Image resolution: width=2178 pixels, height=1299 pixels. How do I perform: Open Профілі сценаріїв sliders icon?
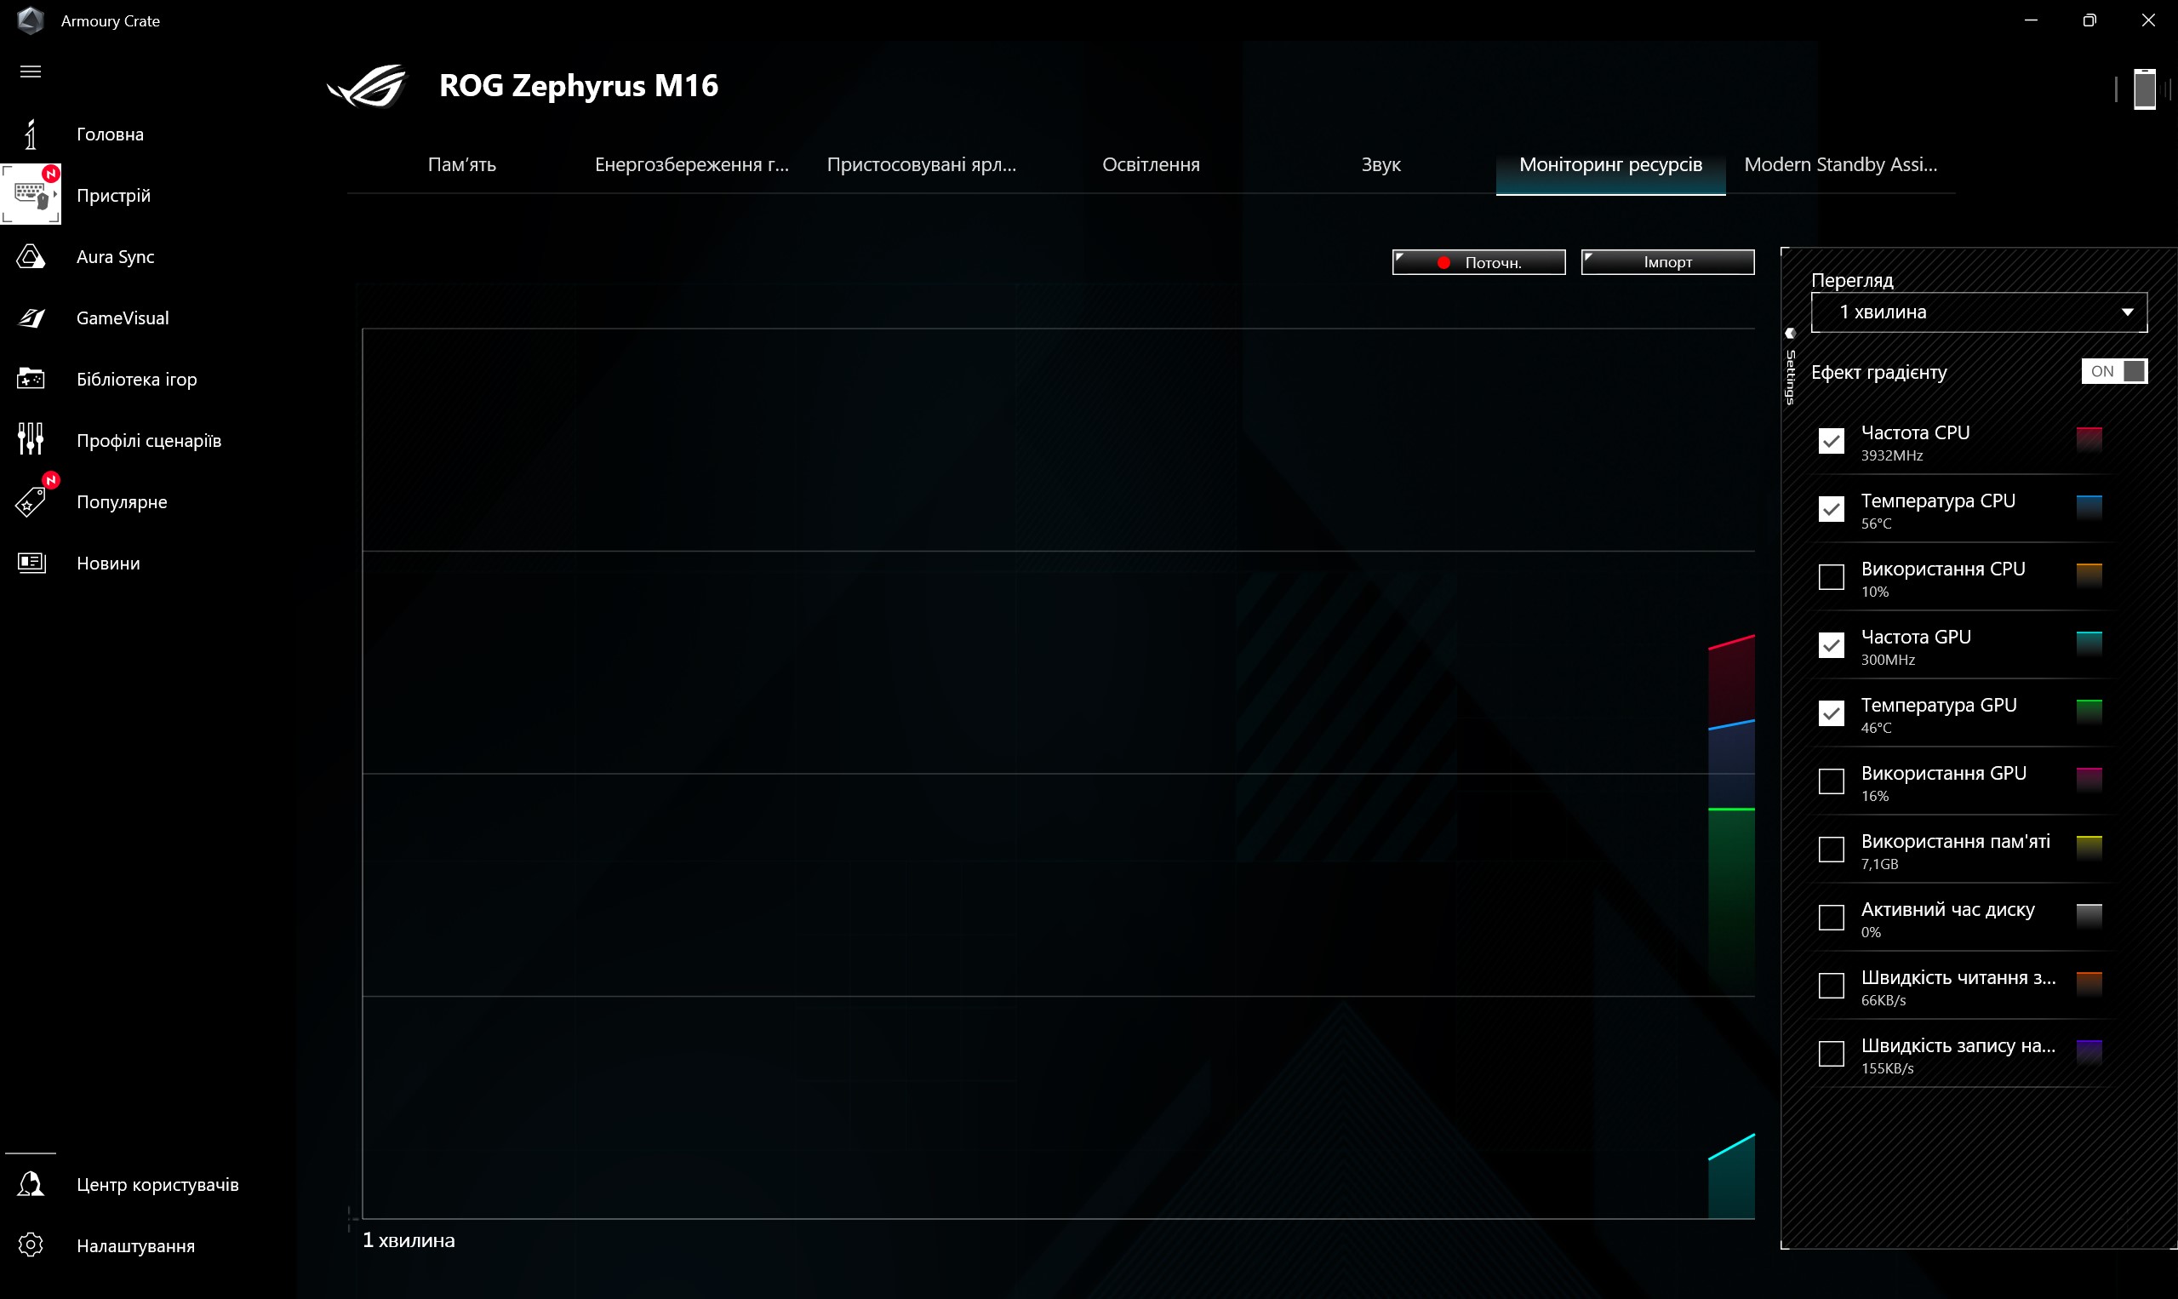[31, 439]
